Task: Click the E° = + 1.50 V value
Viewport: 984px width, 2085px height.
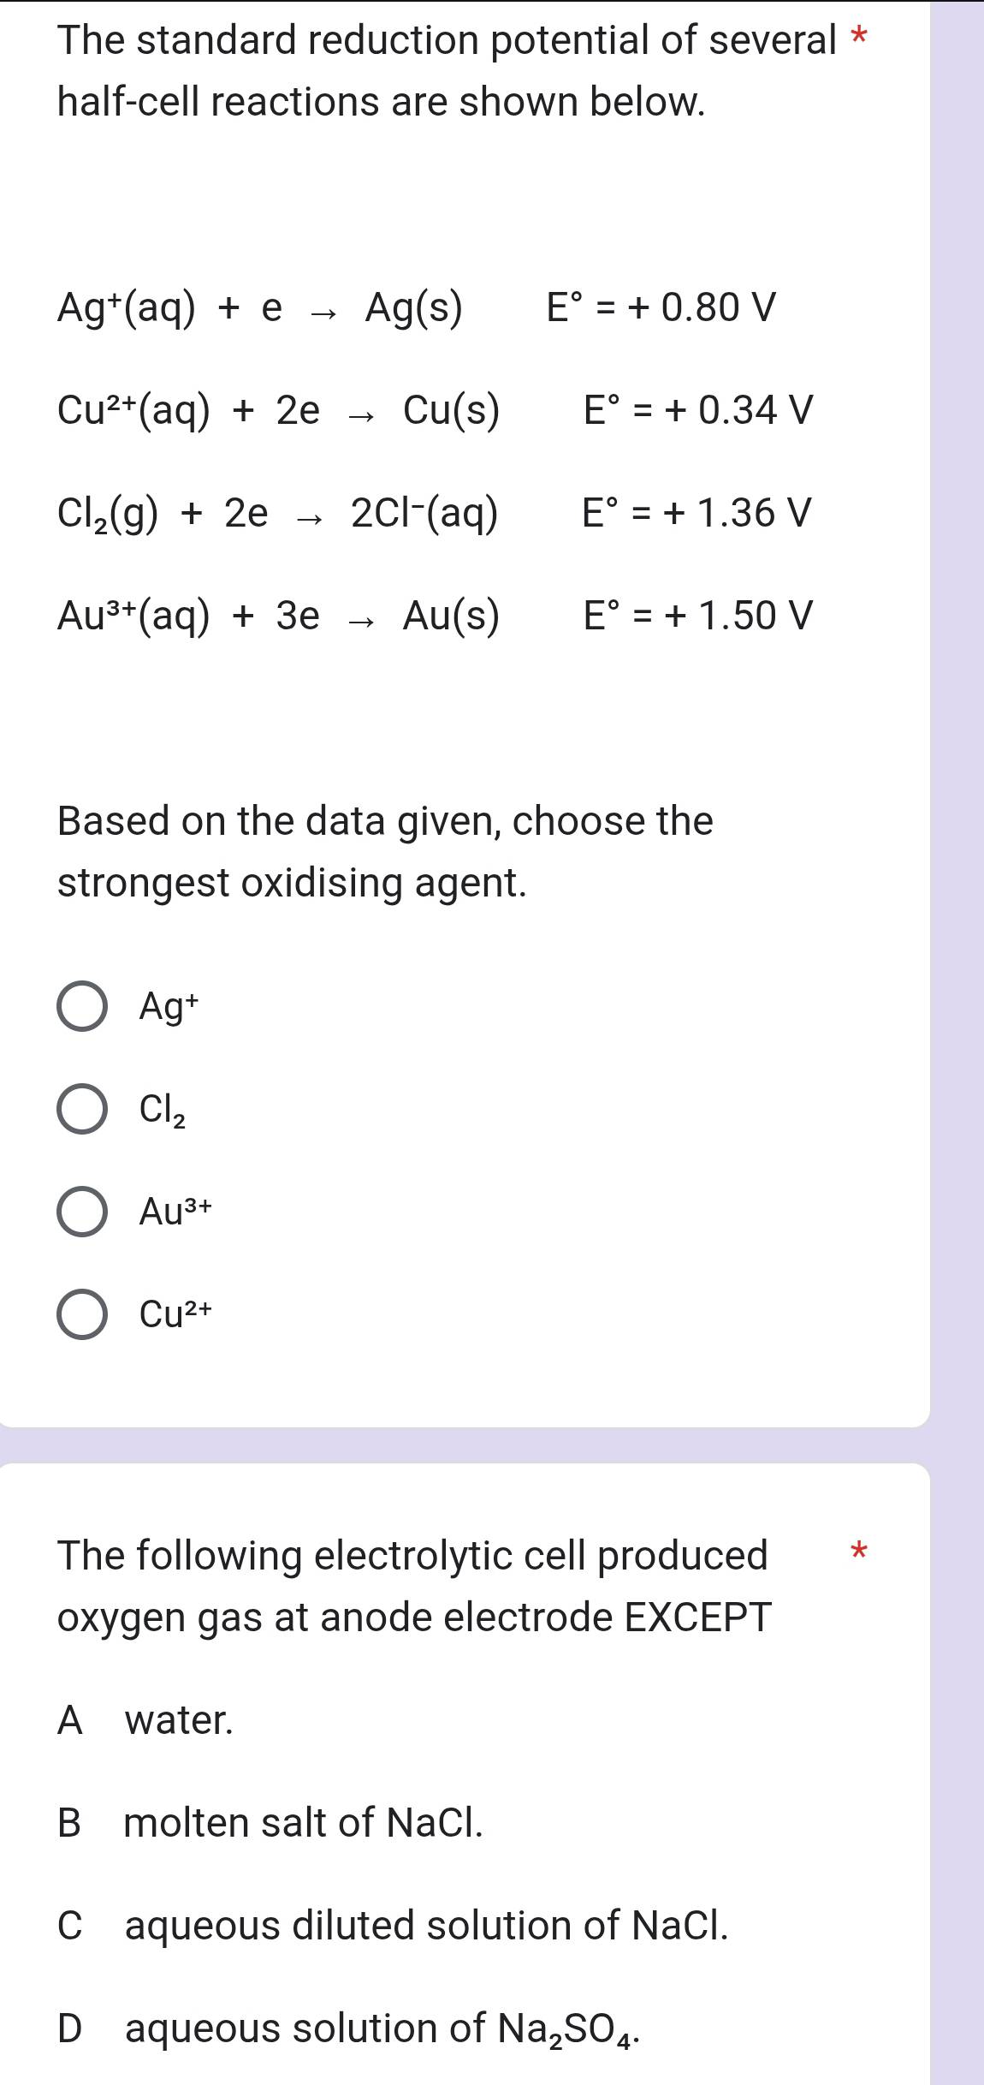Action: pyautogui.click(x=695, y=617)
